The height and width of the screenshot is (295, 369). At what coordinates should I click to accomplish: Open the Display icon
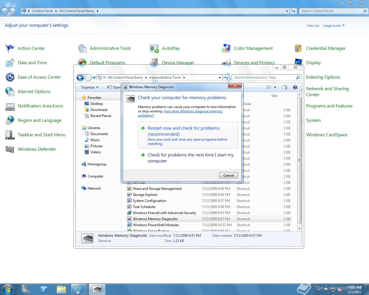[298, 62]
